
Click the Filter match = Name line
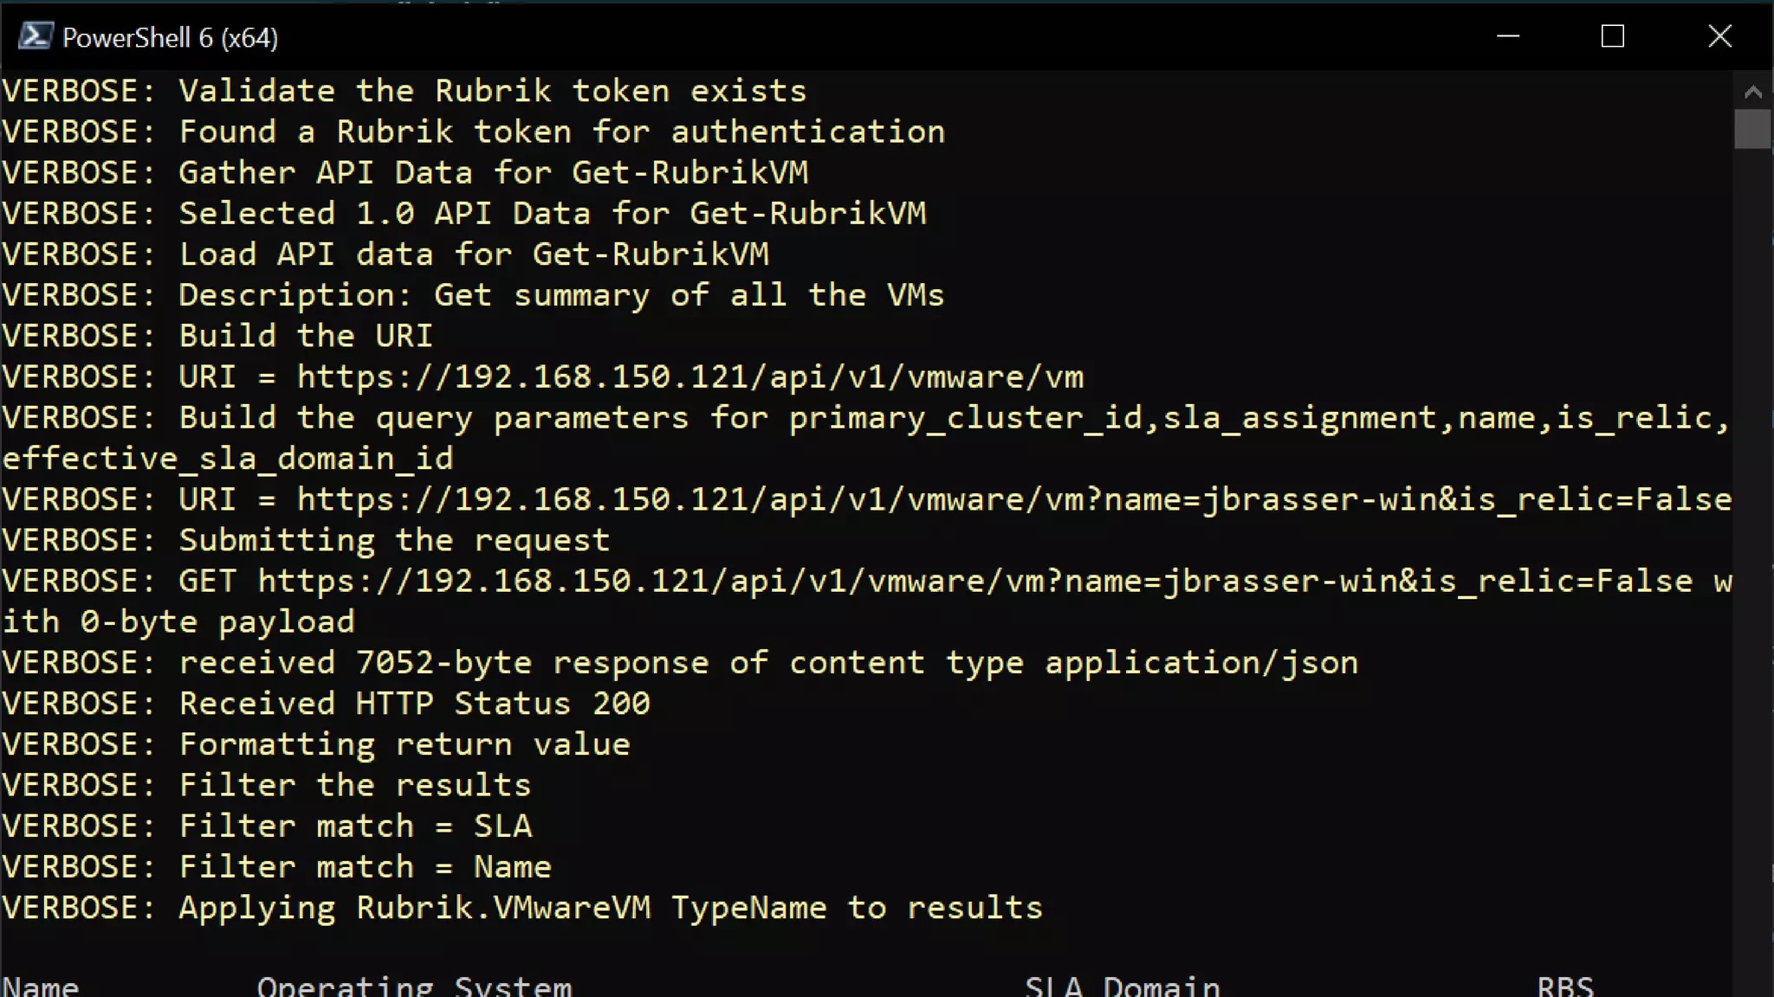[277, 866]
